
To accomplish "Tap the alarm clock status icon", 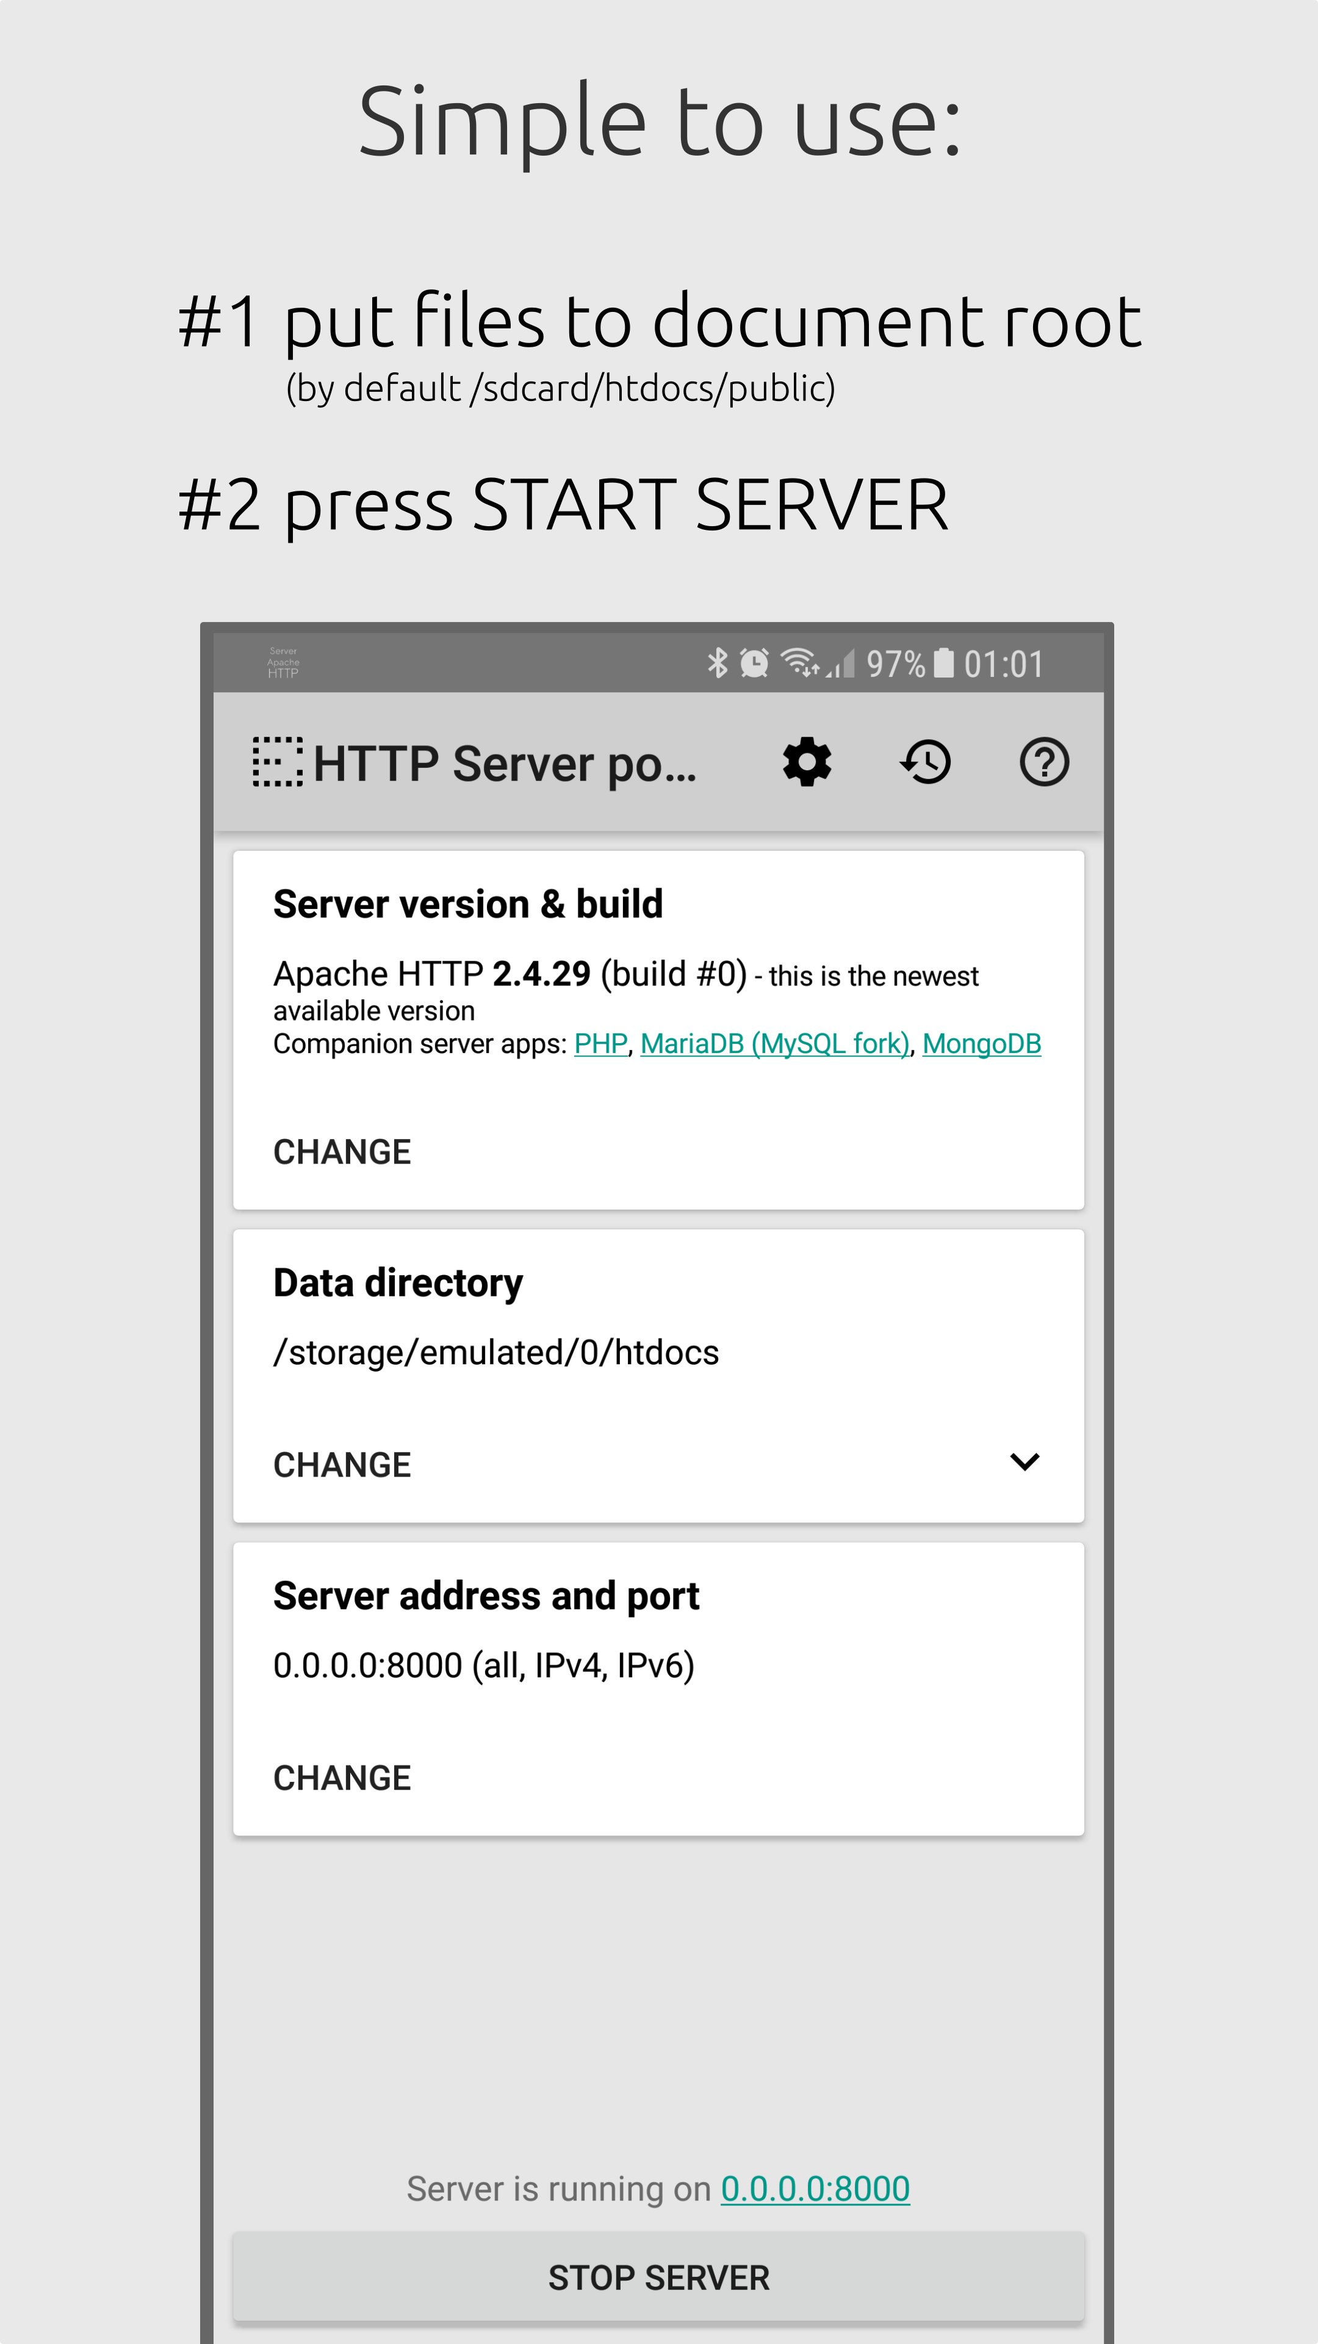I will [754, 664].
